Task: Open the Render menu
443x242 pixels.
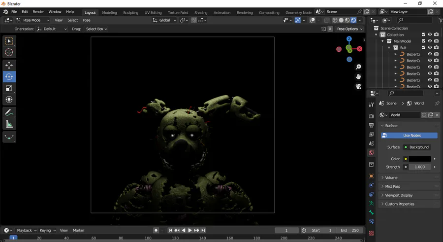Action: pos(38,12)
